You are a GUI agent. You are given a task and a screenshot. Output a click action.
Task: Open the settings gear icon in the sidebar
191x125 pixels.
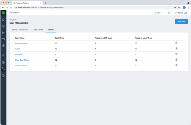coord(3,62)
